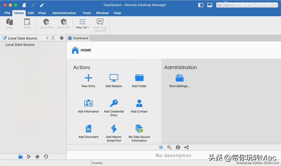Switch to the Dashboard tab

coord(78,38)
